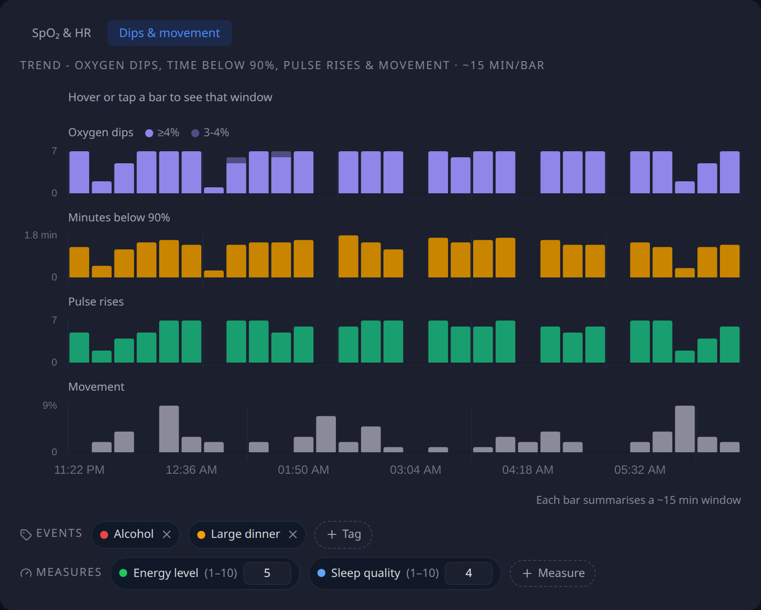761x610 pixels.
Task: Click the Events tag icon
Action: pos(26,534)
